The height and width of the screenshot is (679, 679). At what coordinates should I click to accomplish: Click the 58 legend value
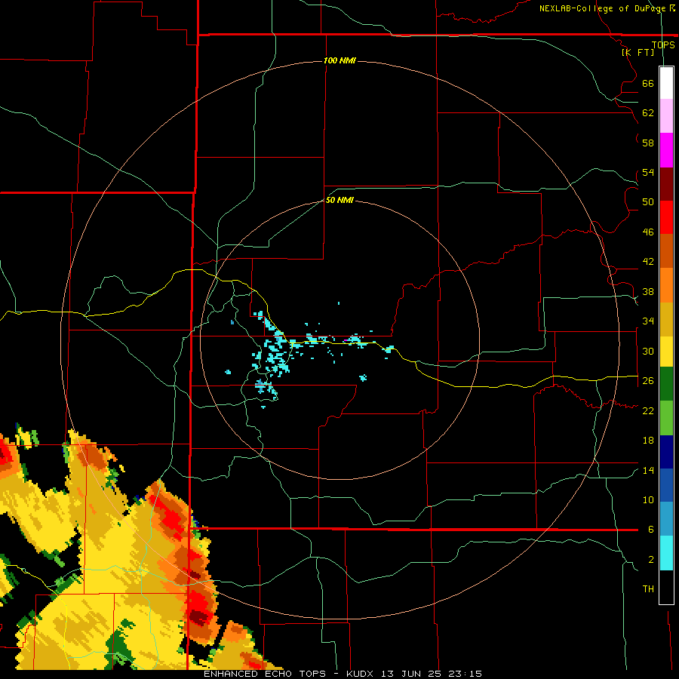648,143
